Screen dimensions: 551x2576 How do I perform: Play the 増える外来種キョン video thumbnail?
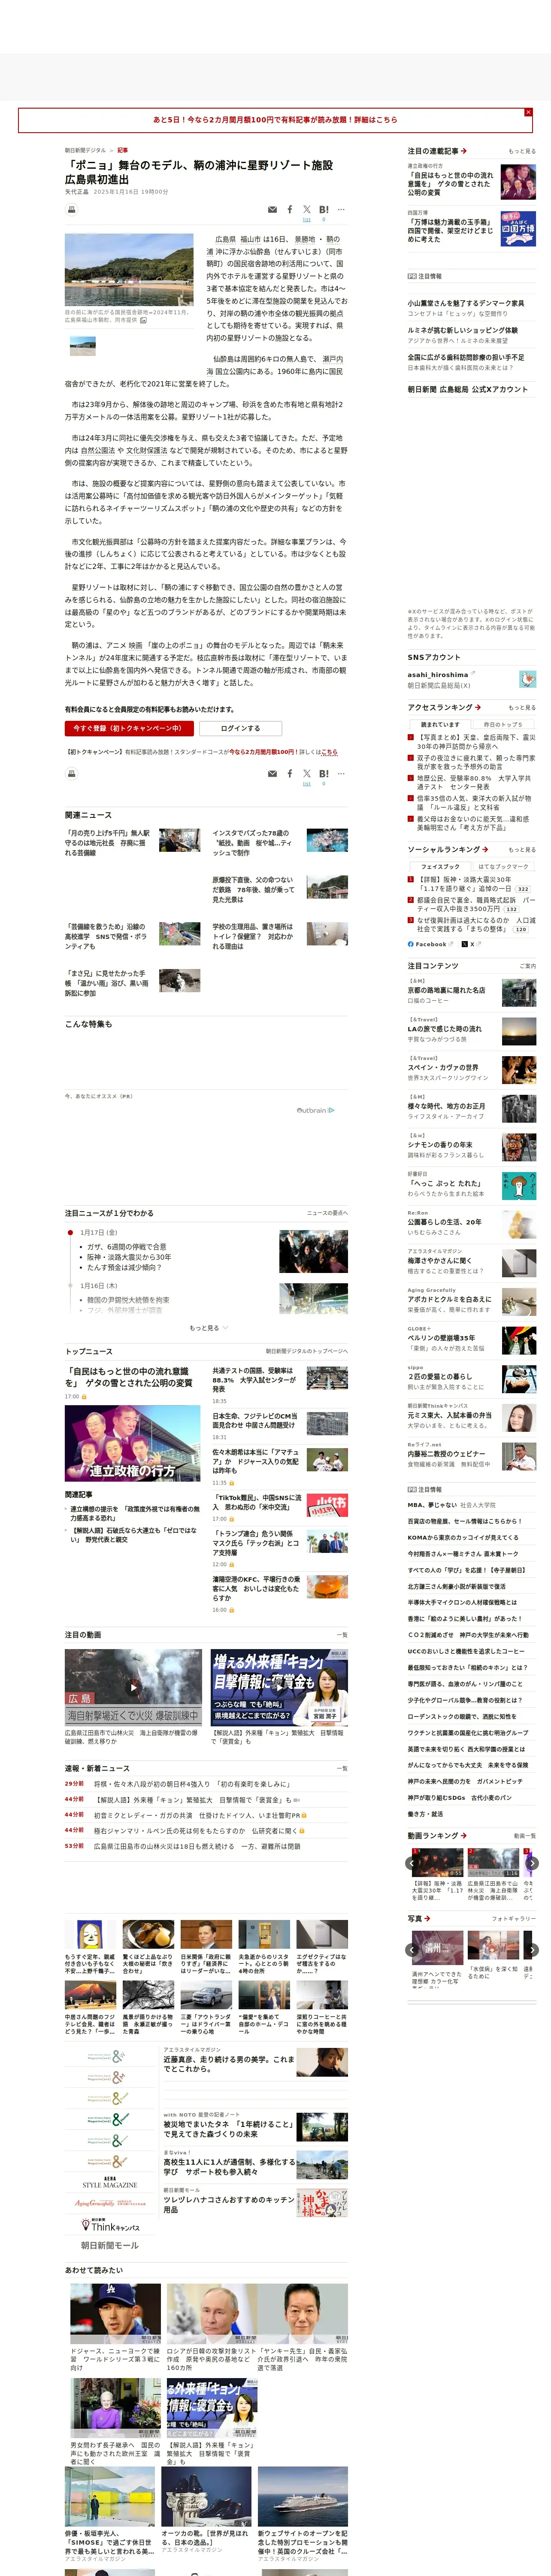(x=279, y=1686)
